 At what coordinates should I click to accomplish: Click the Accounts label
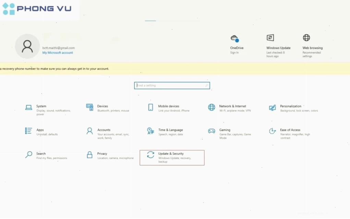click(x=104, y=130)
